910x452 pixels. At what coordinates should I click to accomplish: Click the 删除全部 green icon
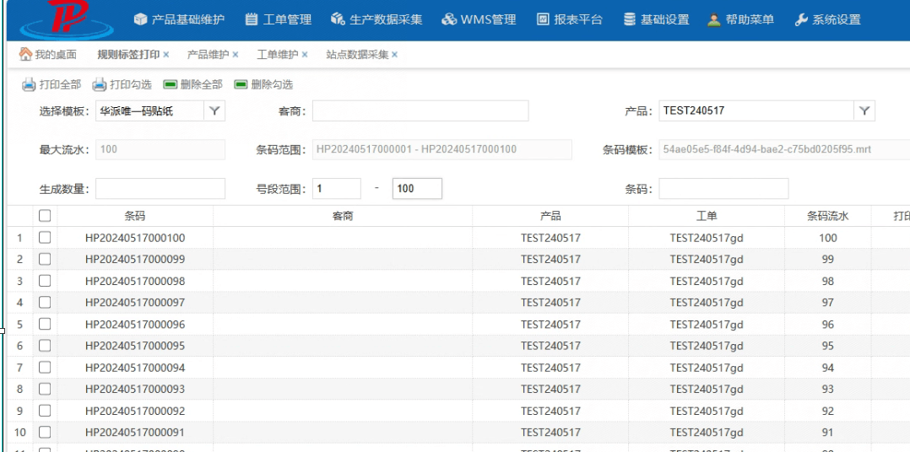(x=170, y=84)
